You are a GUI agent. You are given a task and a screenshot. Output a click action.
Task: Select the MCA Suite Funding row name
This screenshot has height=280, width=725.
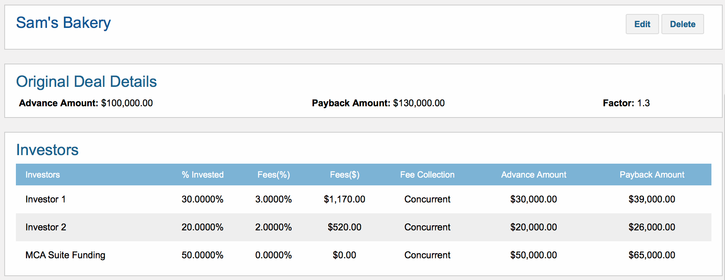66,255
